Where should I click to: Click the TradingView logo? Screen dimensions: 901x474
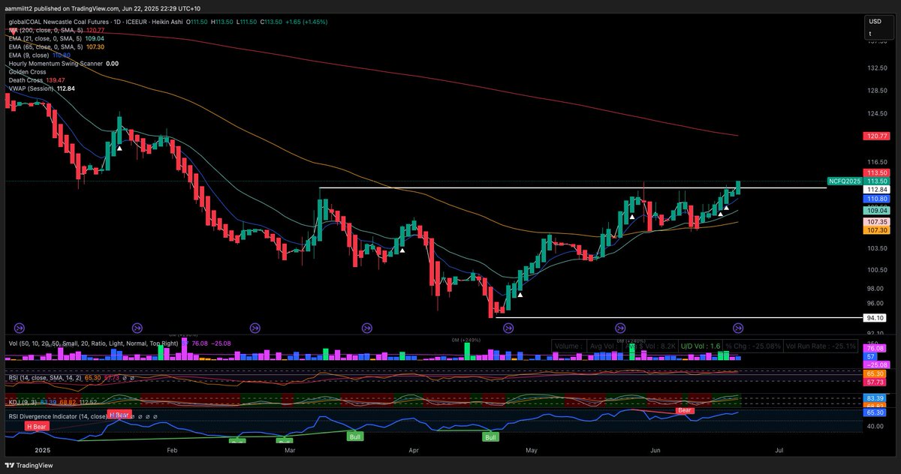29,464
